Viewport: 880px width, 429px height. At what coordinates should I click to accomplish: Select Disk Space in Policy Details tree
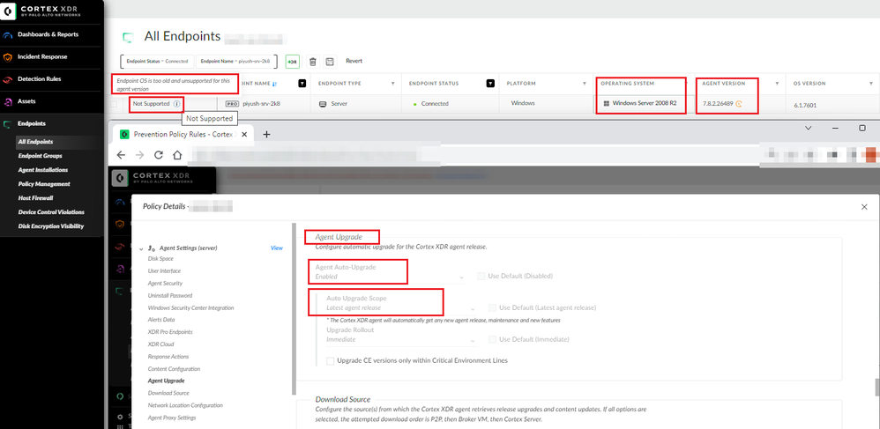pyautogui.click(x=160, y=258)
